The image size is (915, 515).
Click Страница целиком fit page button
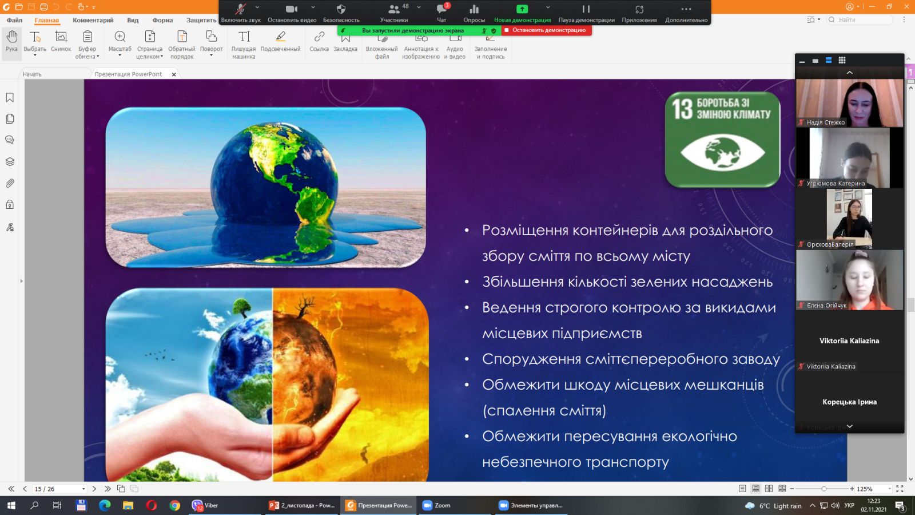pyautogui.click(x=150, y=45)
